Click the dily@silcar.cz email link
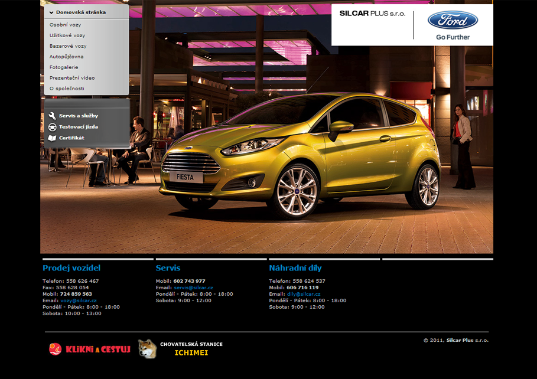The width and height of the screenshot is (537, 379). [304, 294]
